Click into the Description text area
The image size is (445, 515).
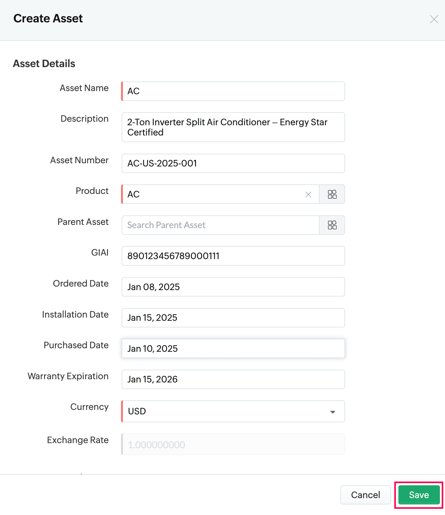(x=233, y=127)
